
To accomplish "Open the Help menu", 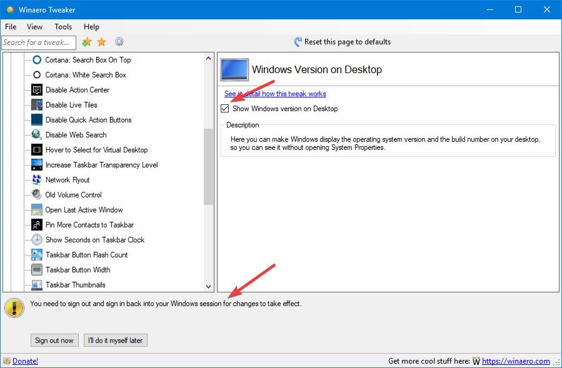I will (x=91, y=27).
